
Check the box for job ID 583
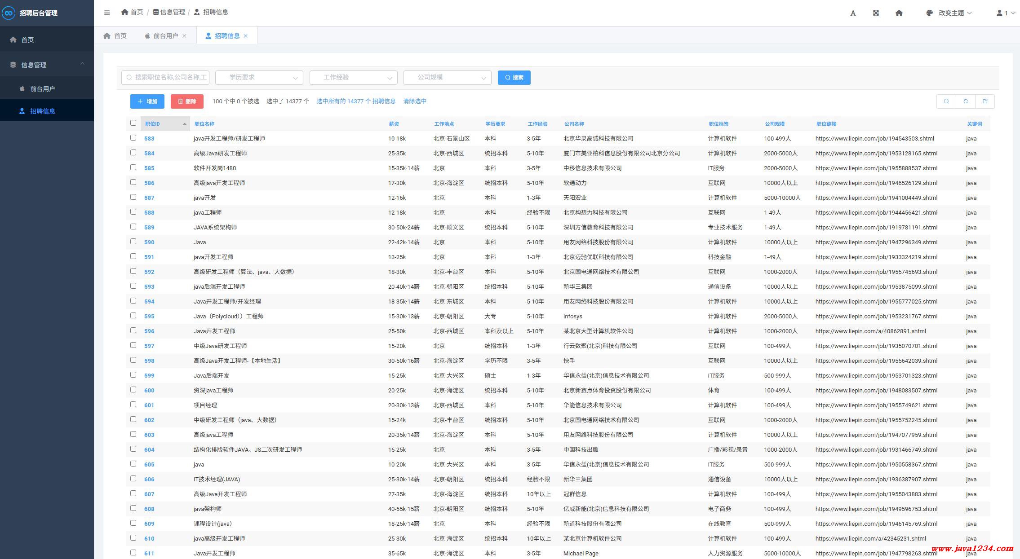[x=133, y=138]
